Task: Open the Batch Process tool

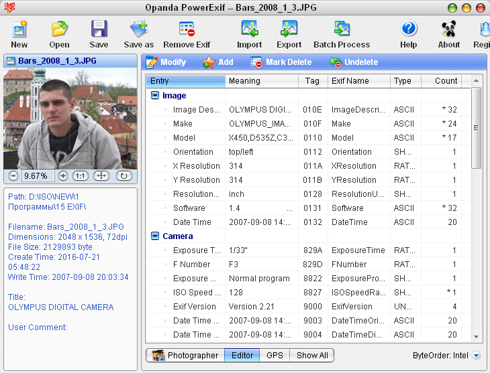Action: [342, 29]
